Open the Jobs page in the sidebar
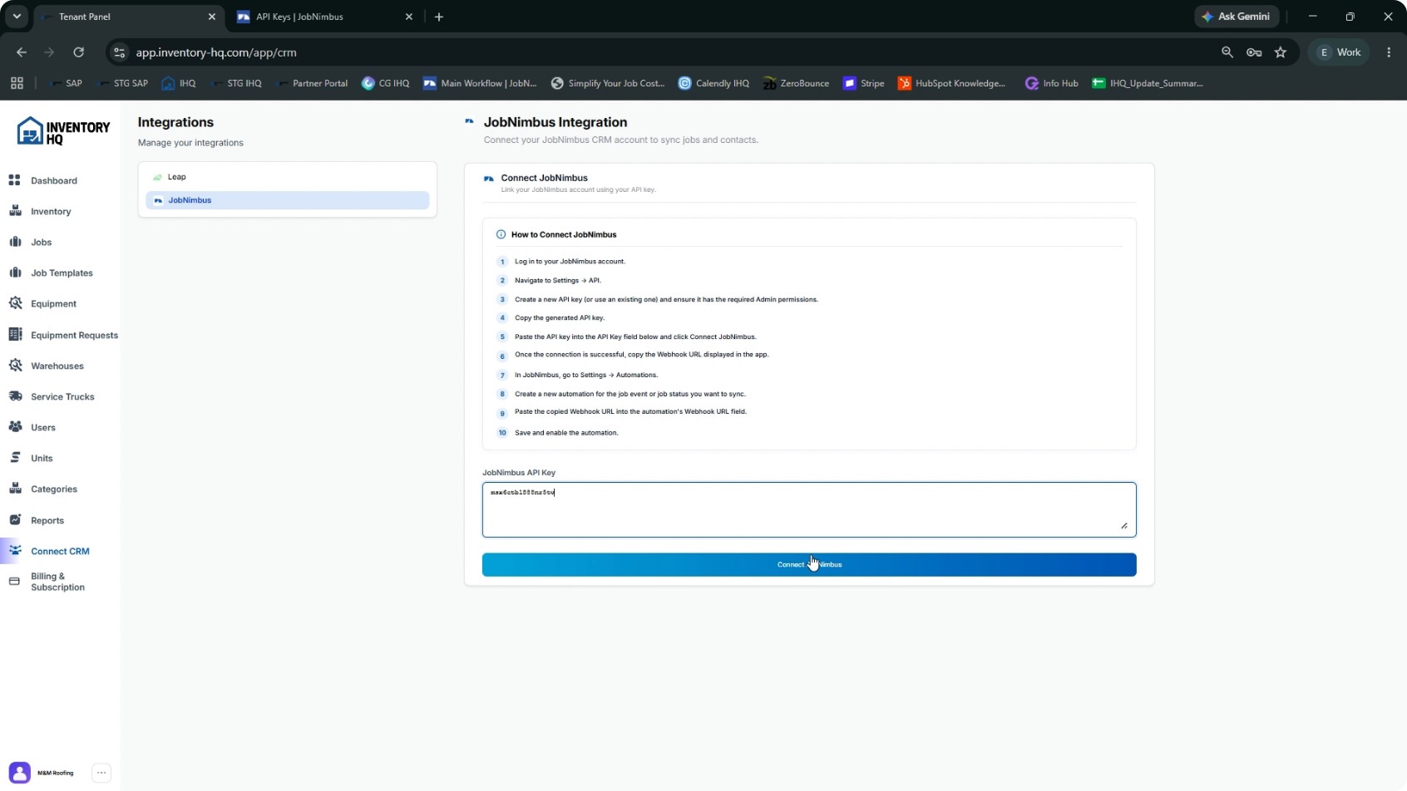 click(x=41, y=242)
